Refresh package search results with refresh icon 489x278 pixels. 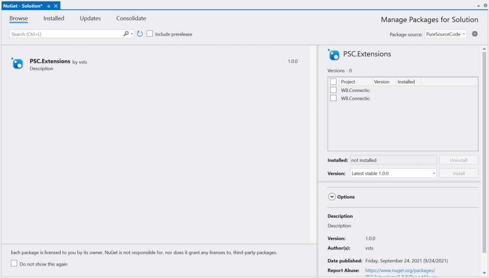click(x=139, y=34)
